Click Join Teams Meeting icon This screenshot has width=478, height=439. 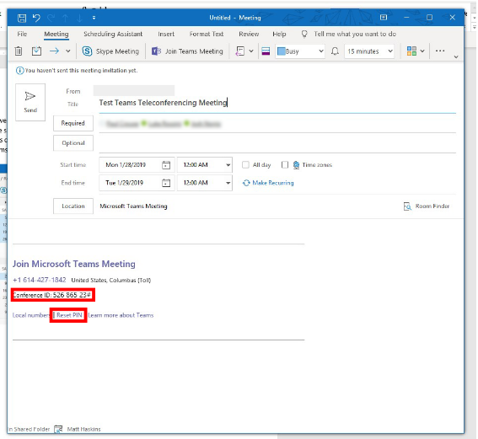156,51
